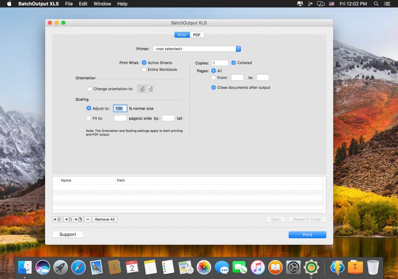
Task: Disable Close documents after output
Action: 213,87
